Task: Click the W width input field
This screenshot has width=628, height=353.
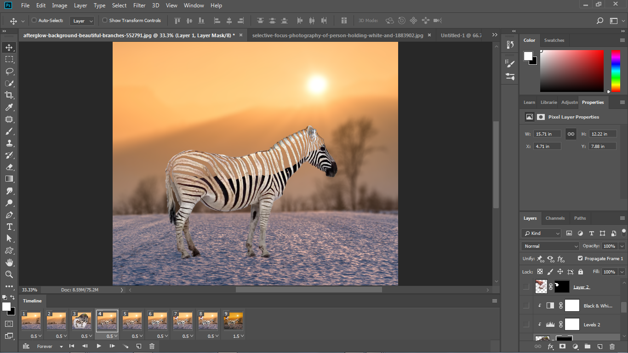Action: coord(547,134)
